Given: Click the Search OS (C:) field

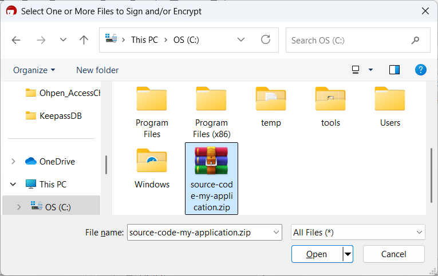Looking at the screenshot, I should [x=349, y=40].
